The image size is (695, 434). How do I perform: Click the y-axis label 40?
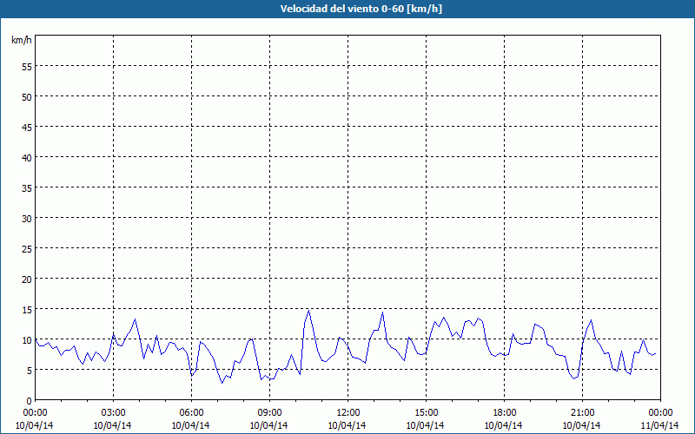[x=27, y=158]
